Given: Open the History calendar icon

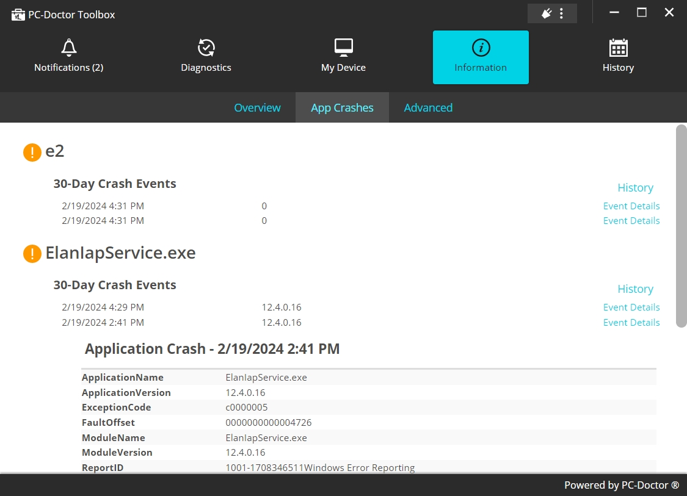Looking at the screenshot, I should [x=618, y=48].
